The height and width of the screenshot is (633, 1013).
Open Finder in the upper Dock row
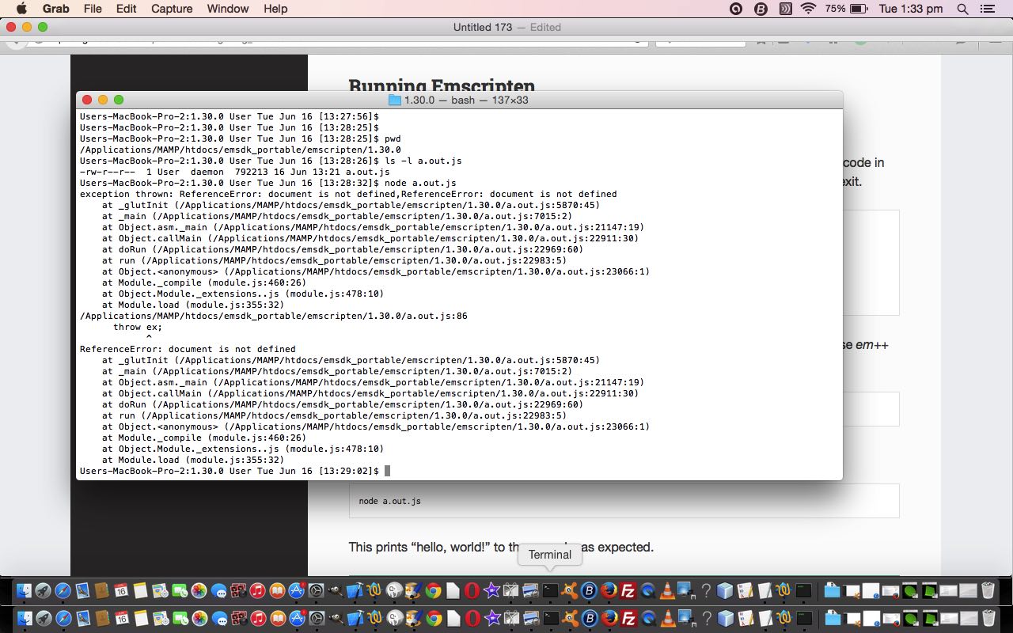pyautogui.click(x=24, y=590)
